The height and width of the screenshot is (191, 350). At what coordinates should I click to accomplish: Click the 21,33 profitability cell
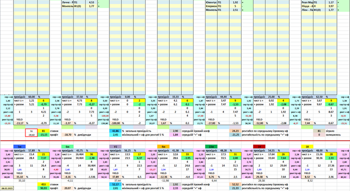pyautogui.click(x=235, y=188)
